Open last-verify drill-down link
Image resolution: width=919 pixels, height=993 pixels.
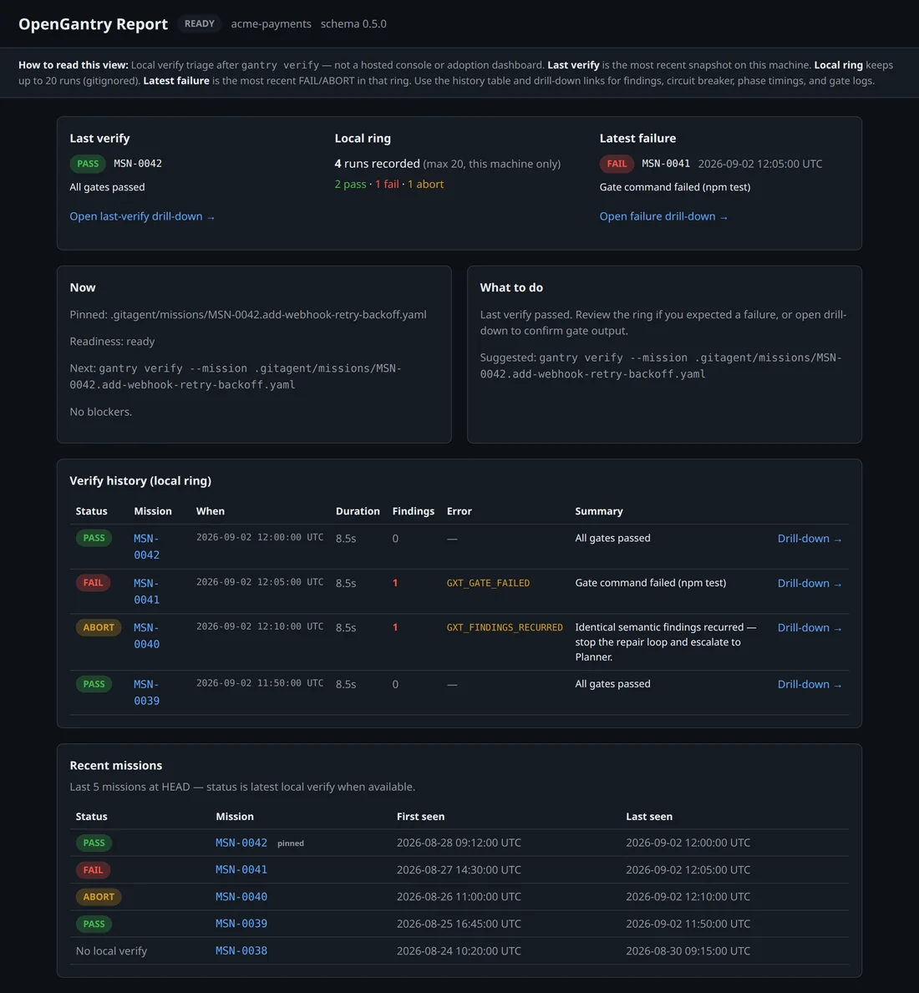pos(142,216)
